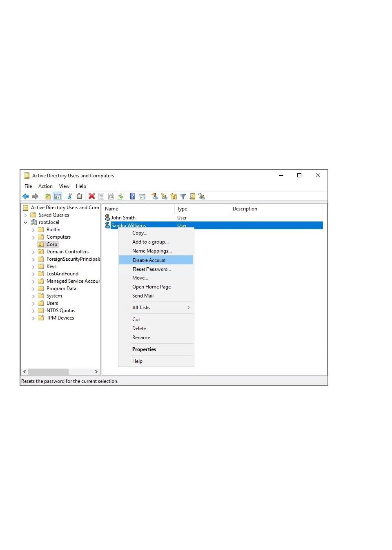The image size is (392, 550).
Task: Expand the Builtin container
Action: point(33,230)
